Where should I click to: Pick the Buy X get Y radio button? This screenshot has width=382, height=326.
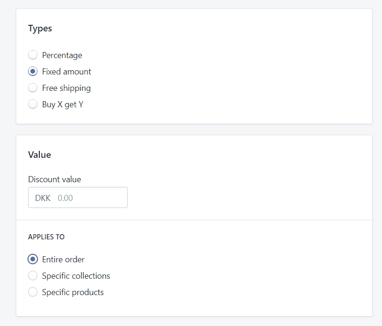[x=33, y=104]
